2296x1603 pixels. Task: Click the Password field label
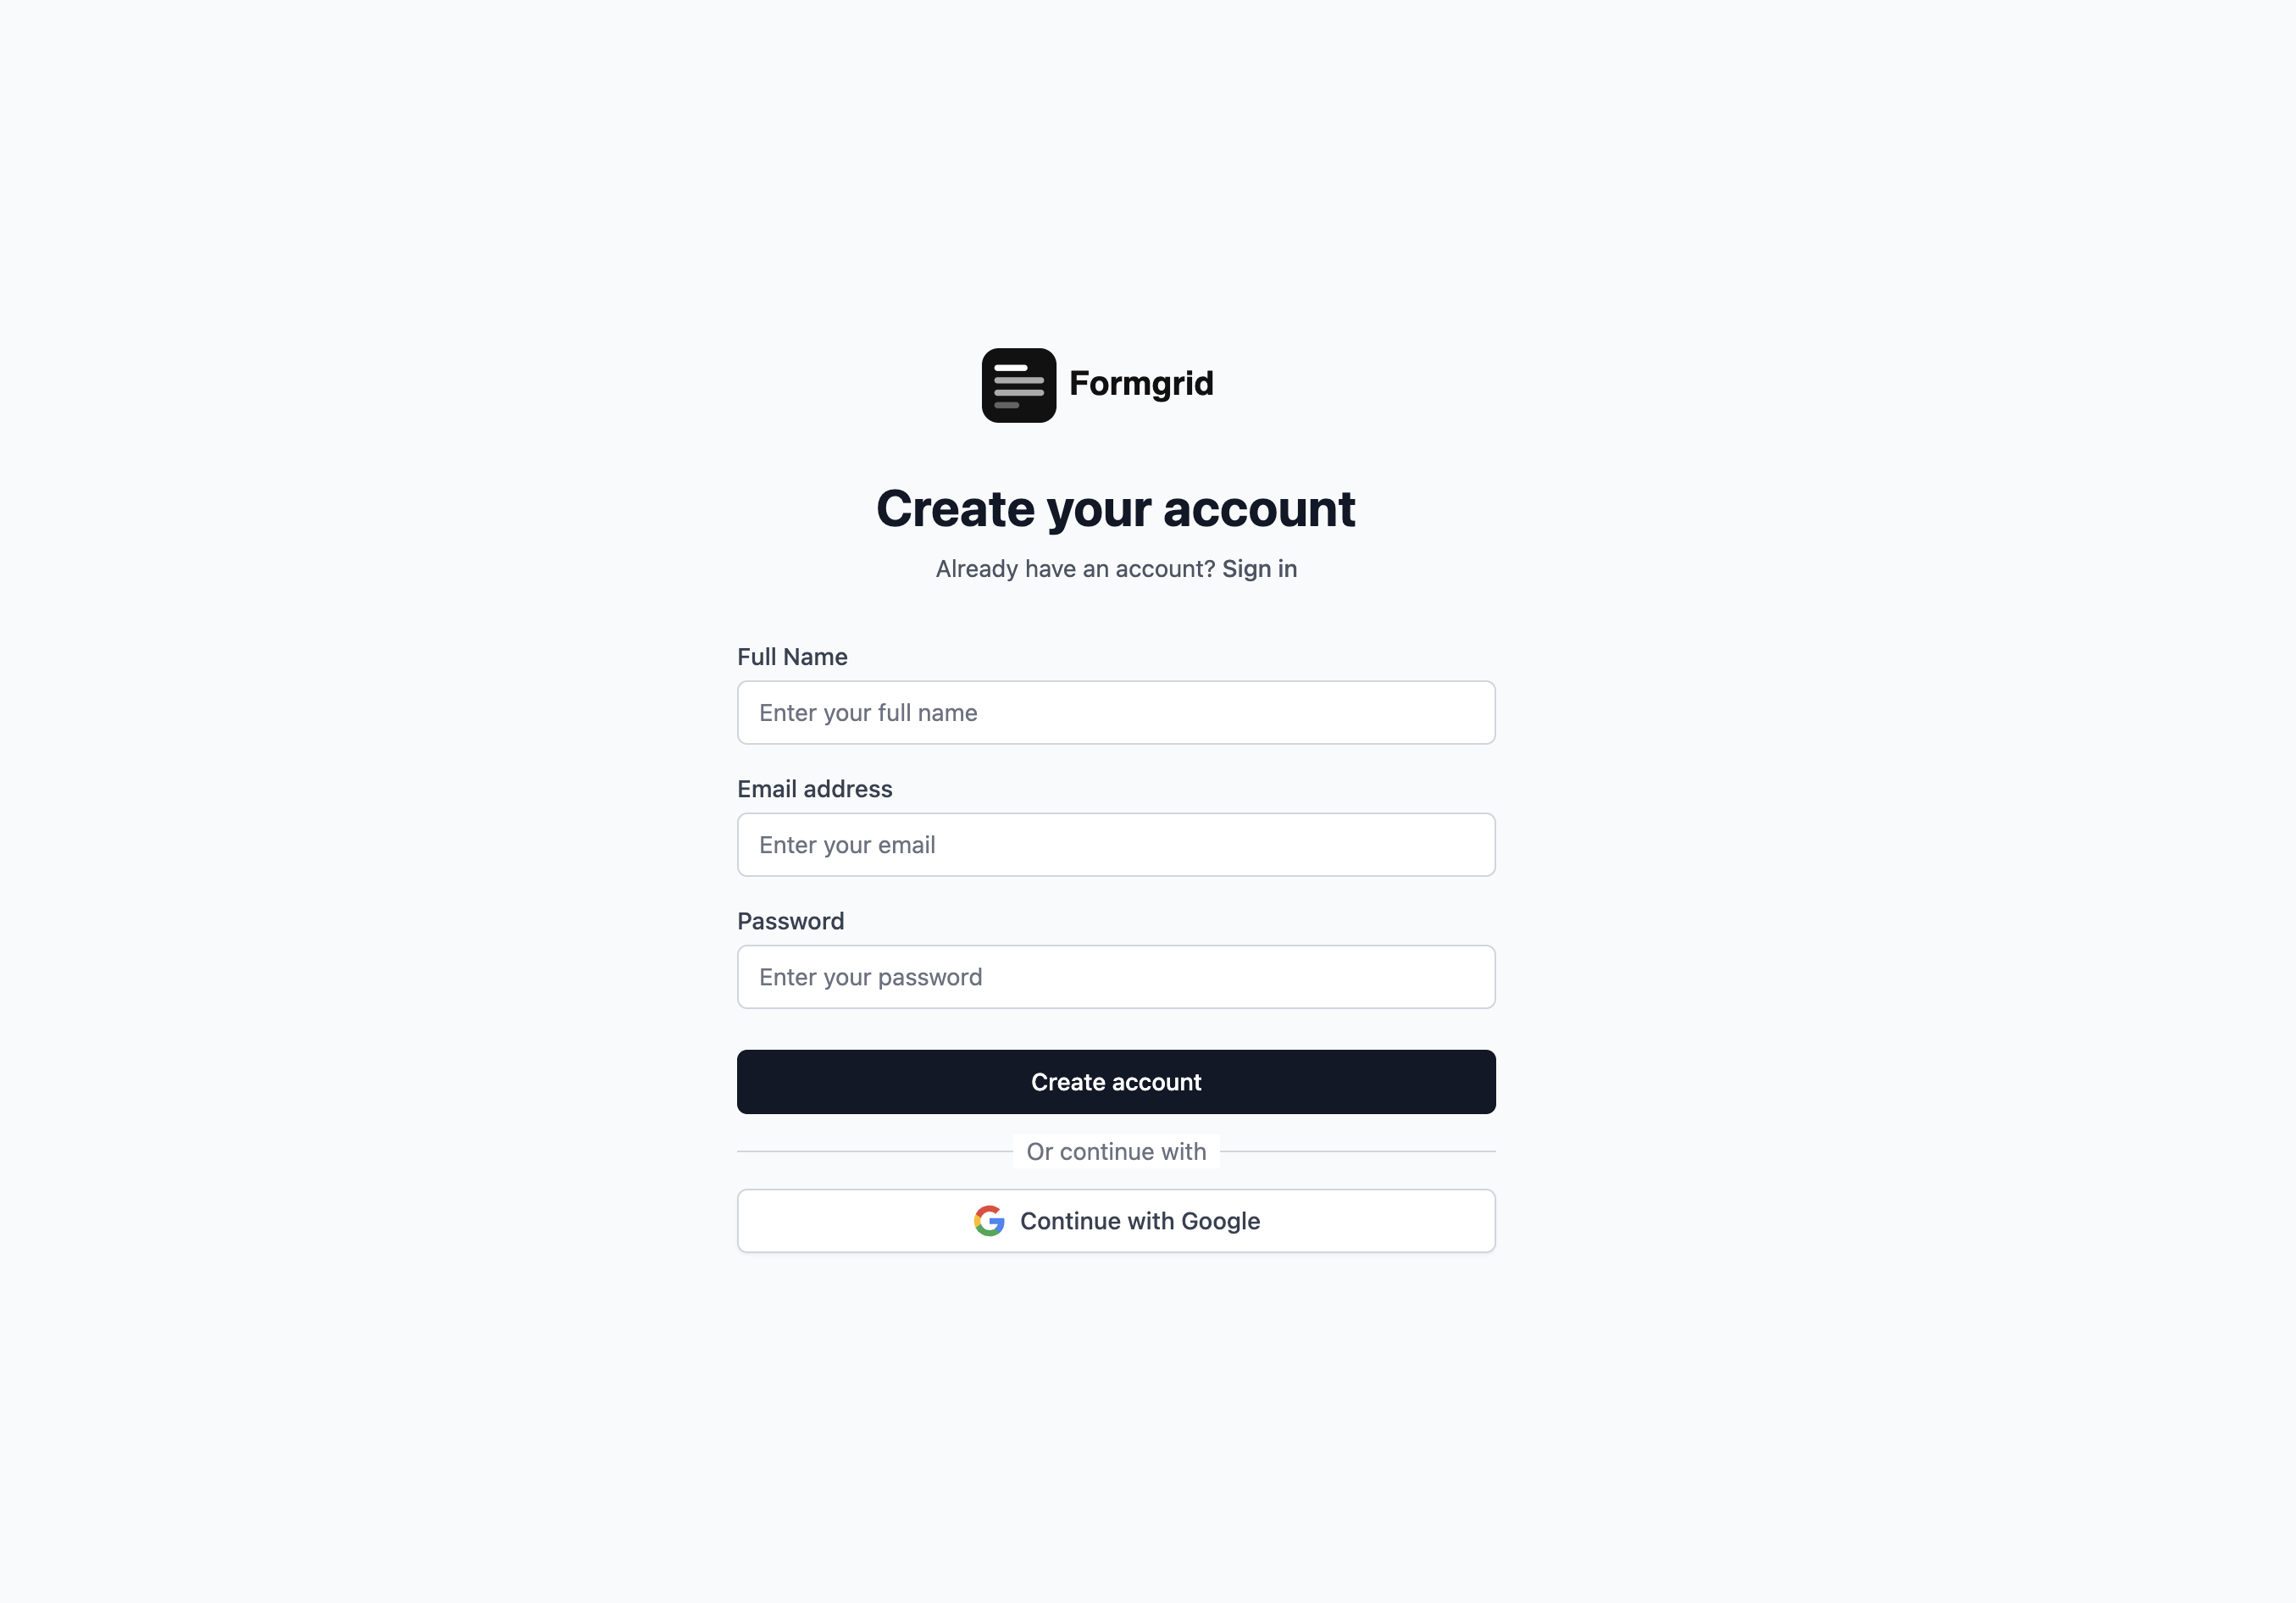coord(790,921)
